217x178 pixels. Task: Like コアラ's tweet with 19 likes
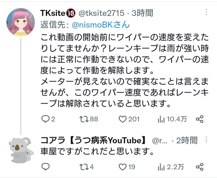coord(123,167)
